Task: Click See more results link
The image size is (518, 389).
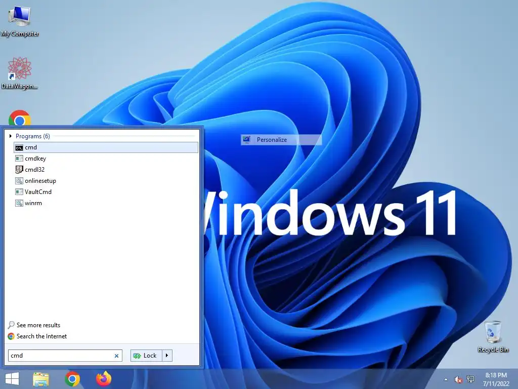Action: [x=38, y=325]
